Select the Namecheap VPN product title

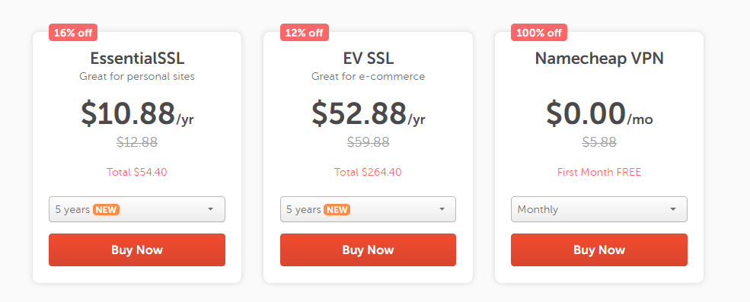click(599, 59)
